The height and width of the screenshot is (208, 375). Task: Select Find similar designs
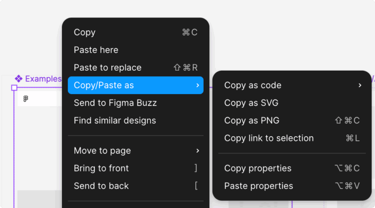(115, 120)
